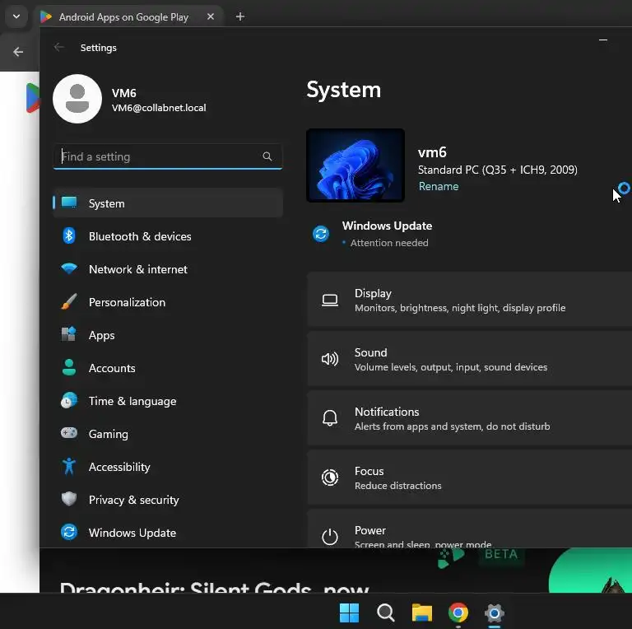Click the Bluetooth icon in sidebar
This screenshot has width=632, height=629.
tap(69, 235)
